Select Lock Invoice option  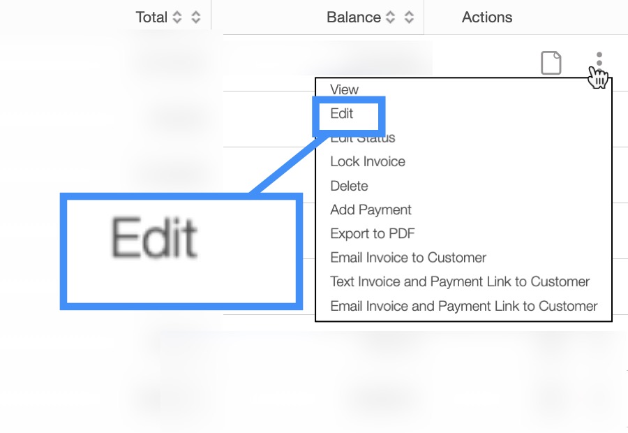368,161
